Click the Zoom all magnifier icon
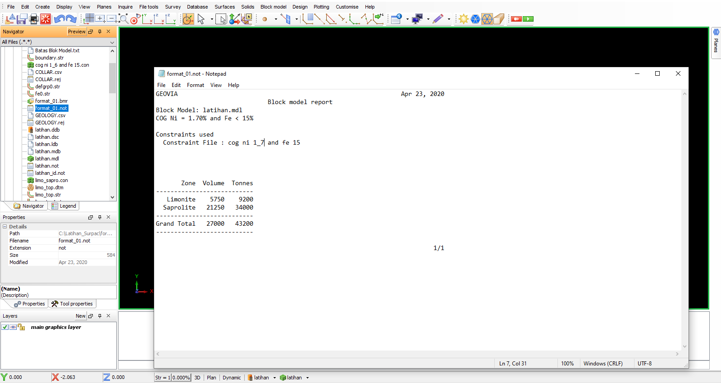Viewport: 721px width, 383px height. [123, 19]
